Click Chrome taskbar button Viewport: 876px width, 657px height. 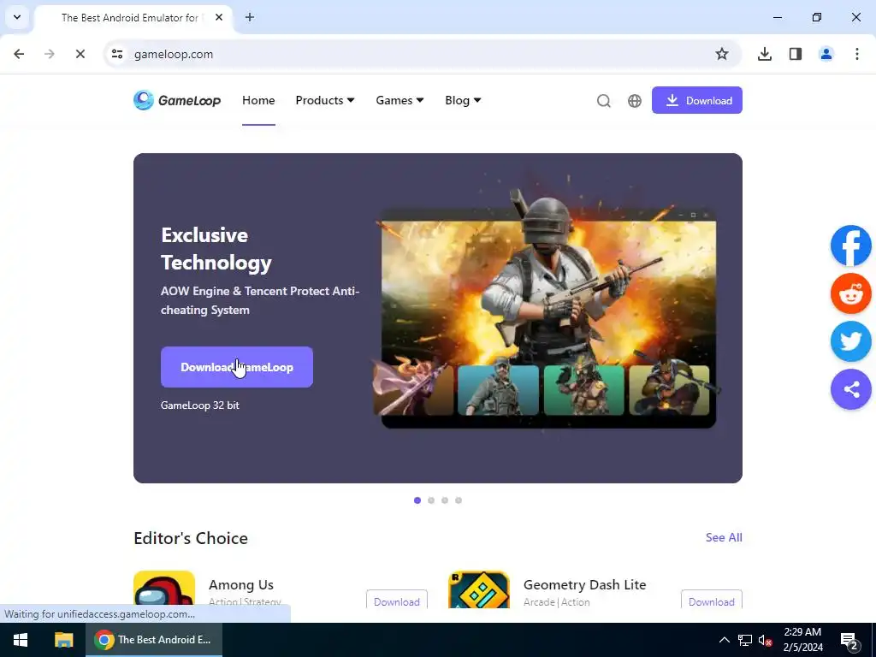154,640
